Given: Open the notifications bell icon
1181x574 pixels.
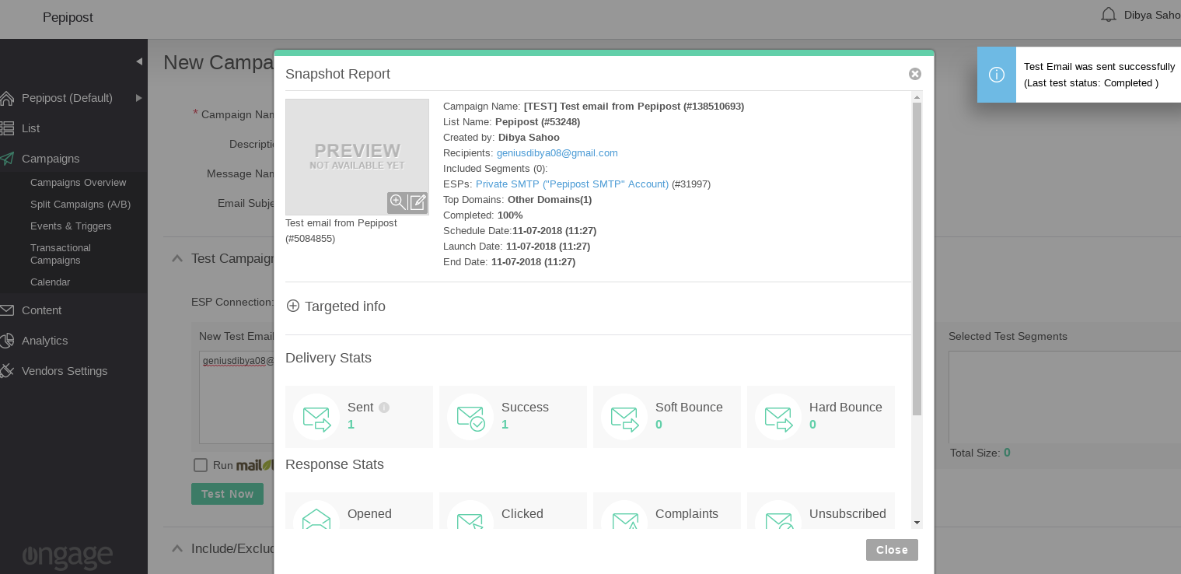Looking at the screenshot, I should point(1109,15).
